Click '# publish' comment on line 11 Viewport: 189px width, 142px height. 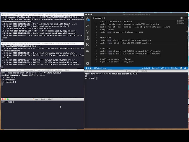[105, 49]
